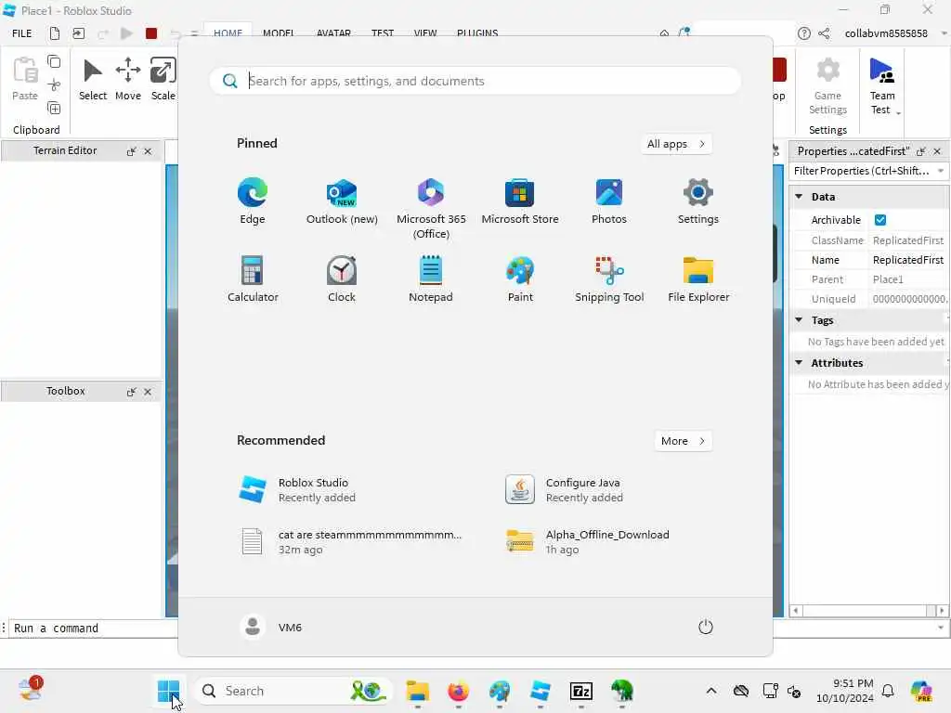Open Configure Java recommended item
951x713 pixels.
click(608, 490)
